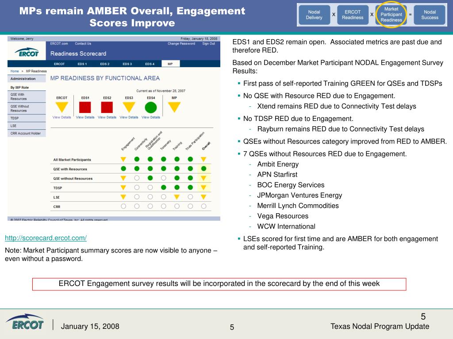The height and width of the screenshot is (339, 453).
Task: Click TDSP Overall amber triangle
Action: 203,187
